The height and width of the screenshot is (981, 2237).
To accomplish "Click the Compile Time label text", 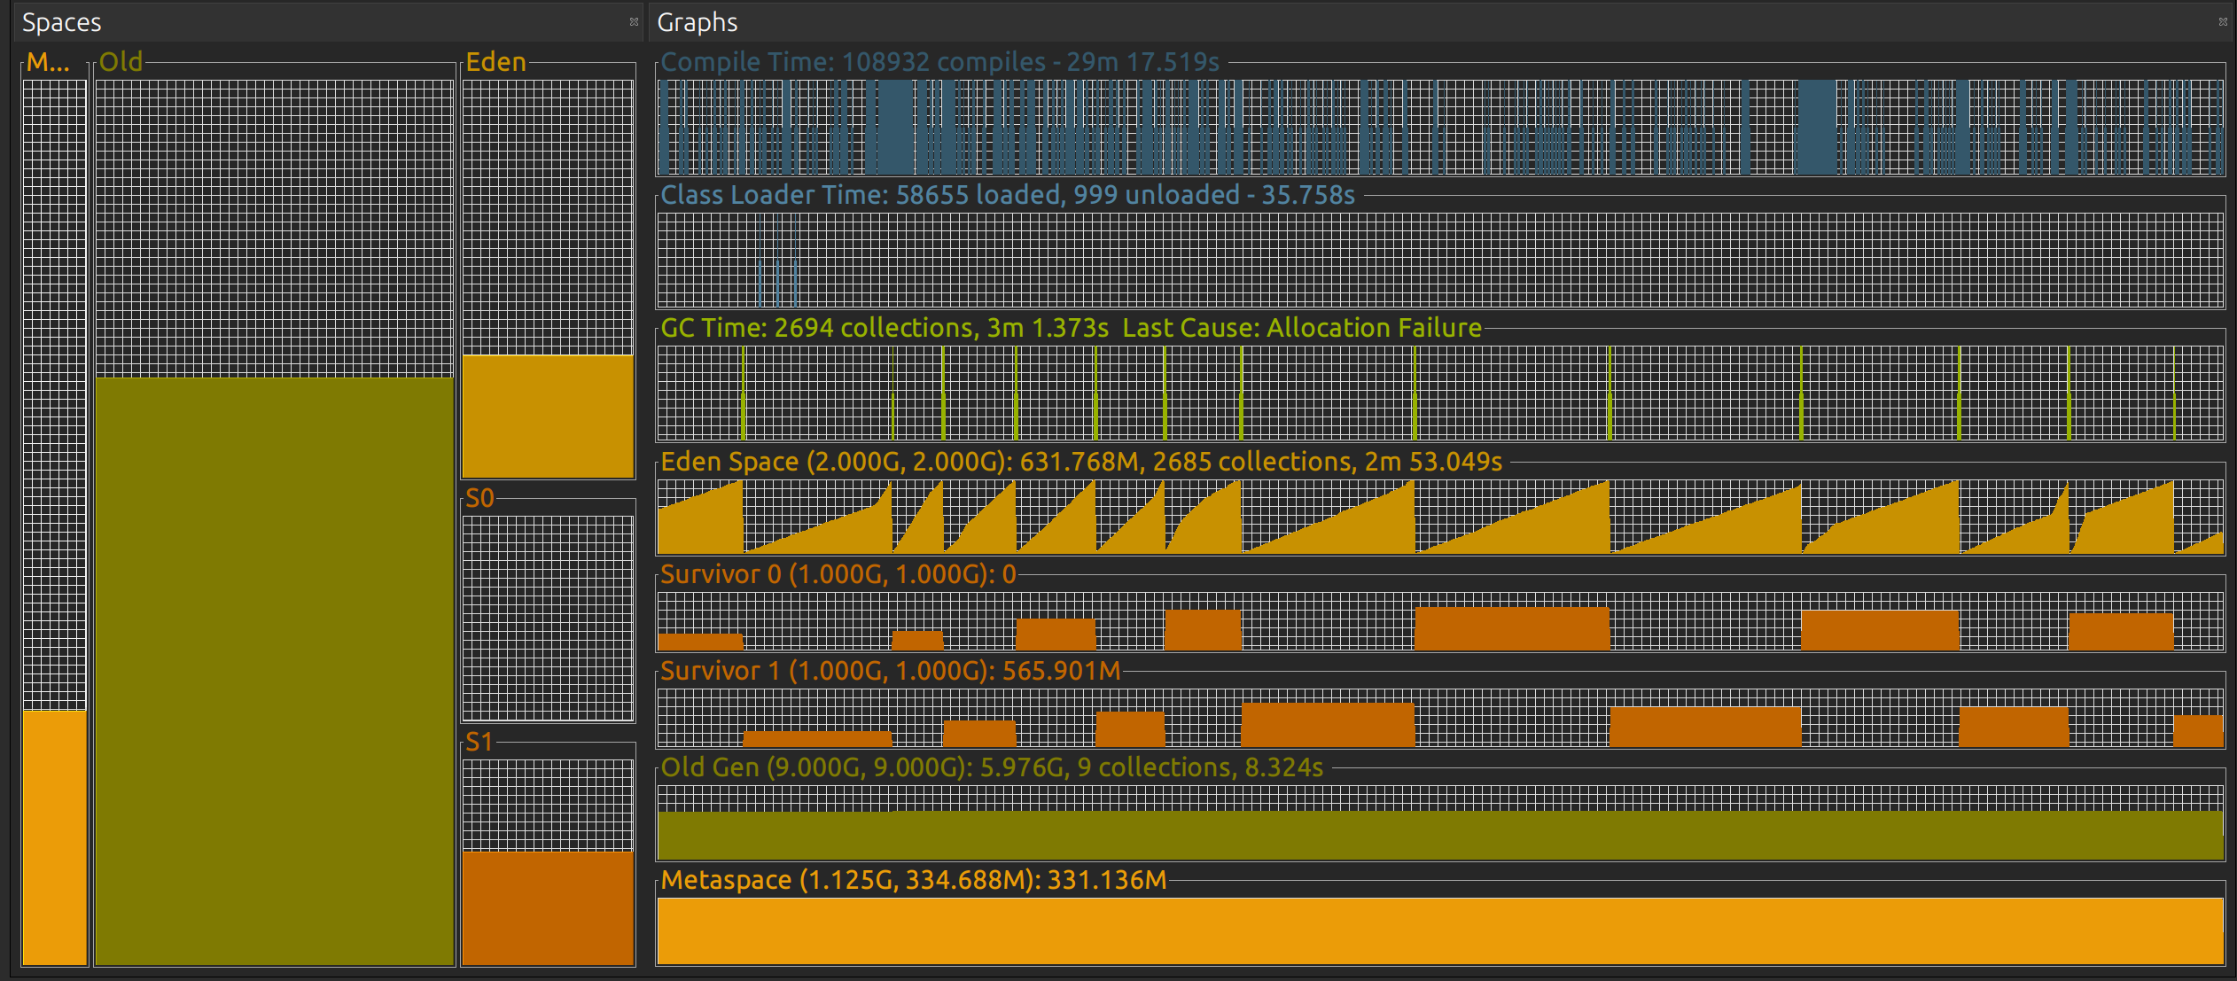I will [x=939, y=62].
